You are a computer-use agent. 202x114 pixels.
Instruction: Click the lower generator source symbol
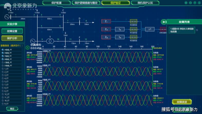(x=33, y=41)
